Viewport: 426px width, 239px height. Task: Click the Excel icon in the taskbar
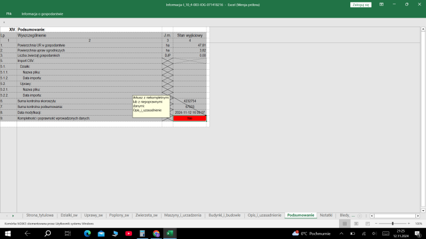point(170,233)
